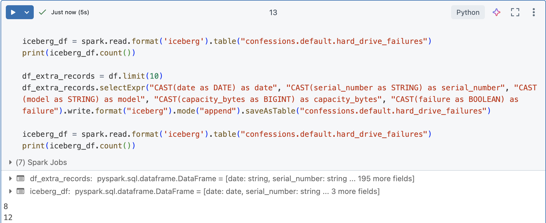Click the output value 12
Image resolution: width=546 pixels, height=223 pixels.
coord(8,217)
